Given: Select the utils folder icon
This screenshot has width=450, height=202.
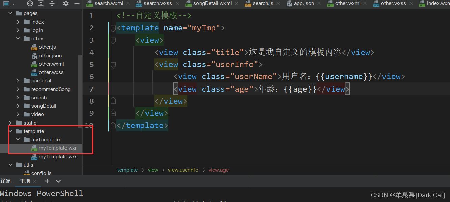Looking at the screenshot, I should pyautogui.click(x=19, y=165).
